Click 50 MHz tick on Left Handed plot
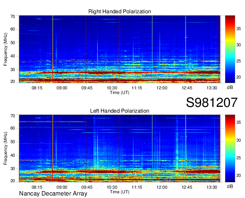245x198 pixels. tap(13, 142)
